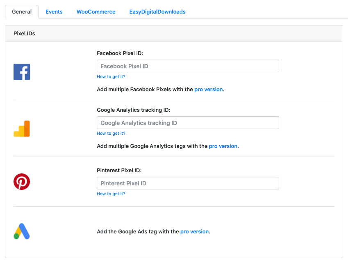Click into Google Analytics tracking ID field
The width and height of the screenshot is (348, 263).
[188, 123]
